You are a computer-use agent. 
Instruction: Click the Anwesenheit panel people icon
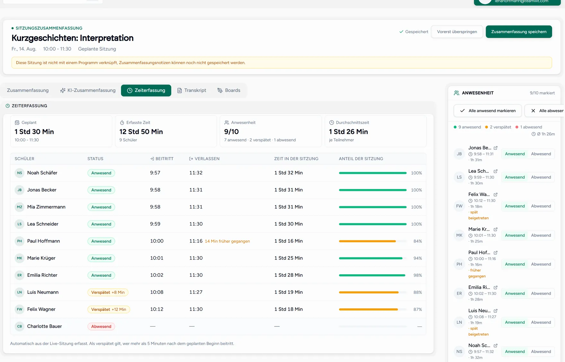(x=456, y=93)
